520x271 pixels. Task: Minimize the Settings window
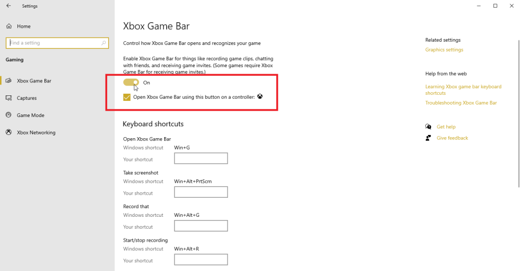pyautogui.click(x=479, y=5)
